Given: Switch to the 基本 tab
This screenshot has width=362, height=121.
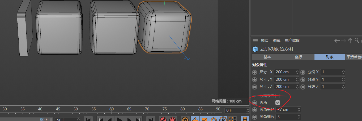Looking at the screenshot, I should coord(267,57).
